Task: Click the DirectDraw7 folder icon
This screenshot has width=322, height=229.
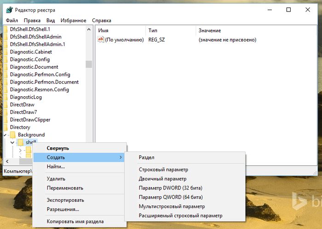Action: click(6, 112)
